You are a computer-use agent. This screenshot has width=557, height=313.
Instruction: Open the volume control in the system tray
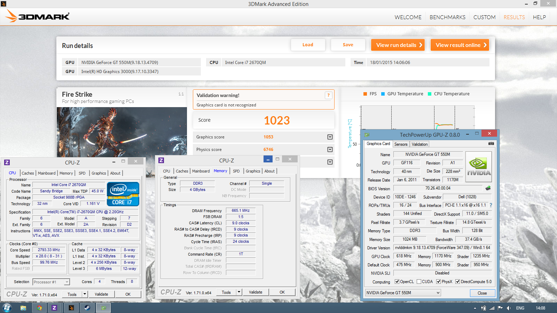[509, 308]
